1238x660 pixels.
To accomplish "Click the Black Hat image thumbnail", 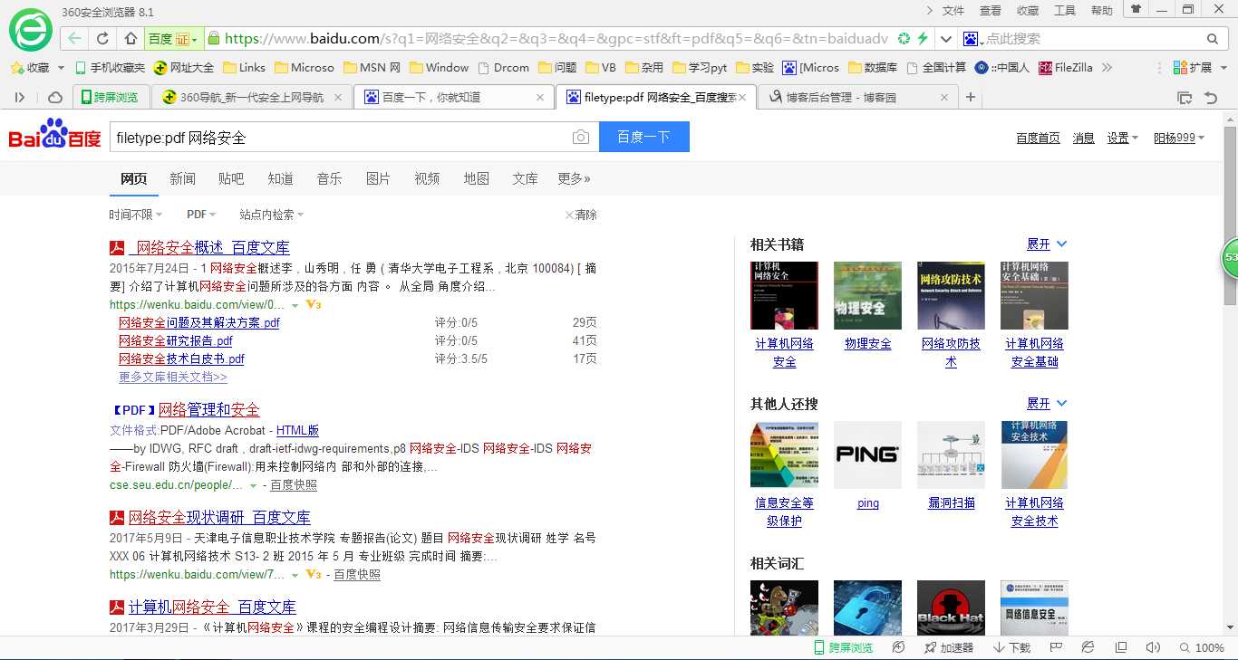I will tap(951, 607).
